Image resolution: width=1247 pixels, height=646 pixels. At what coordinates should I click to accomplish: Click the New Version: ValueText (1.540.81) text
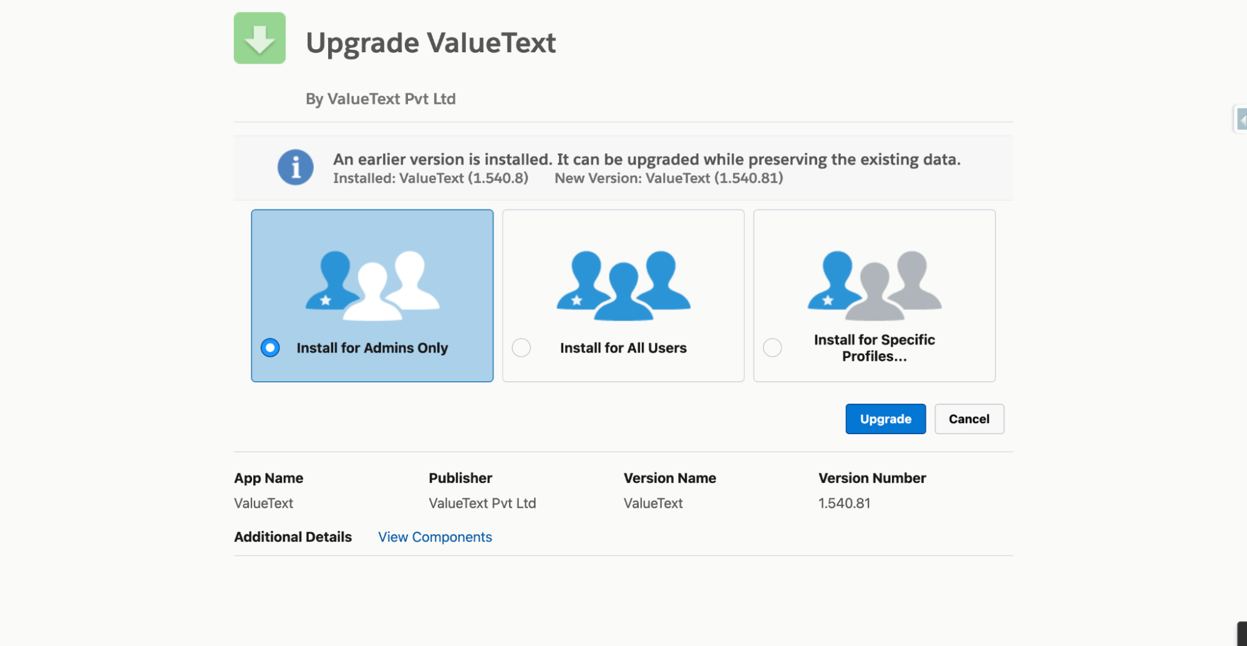[x=669, y=178]
